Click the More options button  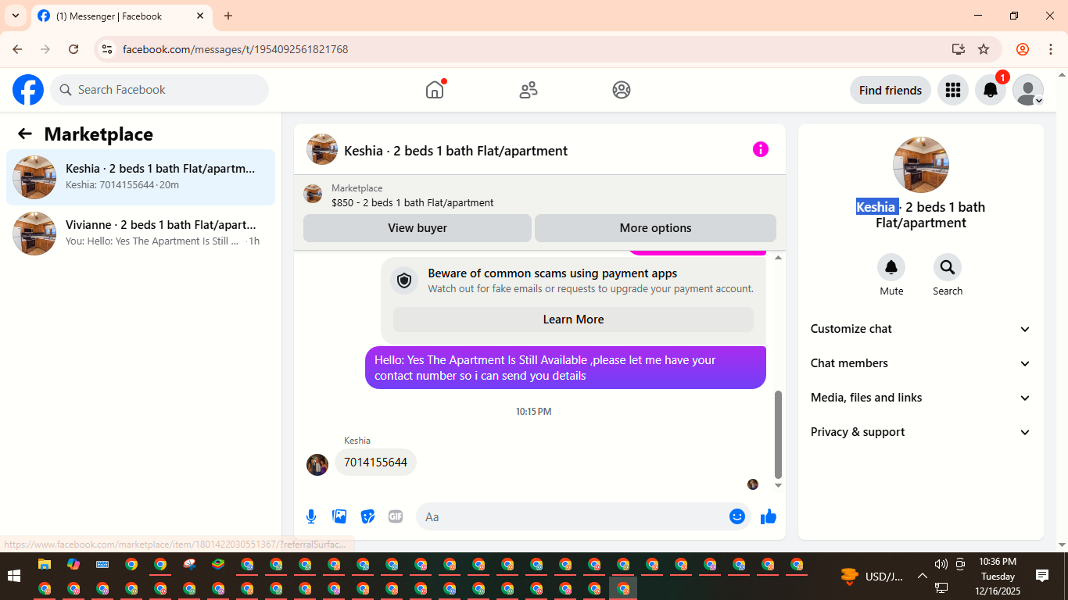click(x=655, y=228)
